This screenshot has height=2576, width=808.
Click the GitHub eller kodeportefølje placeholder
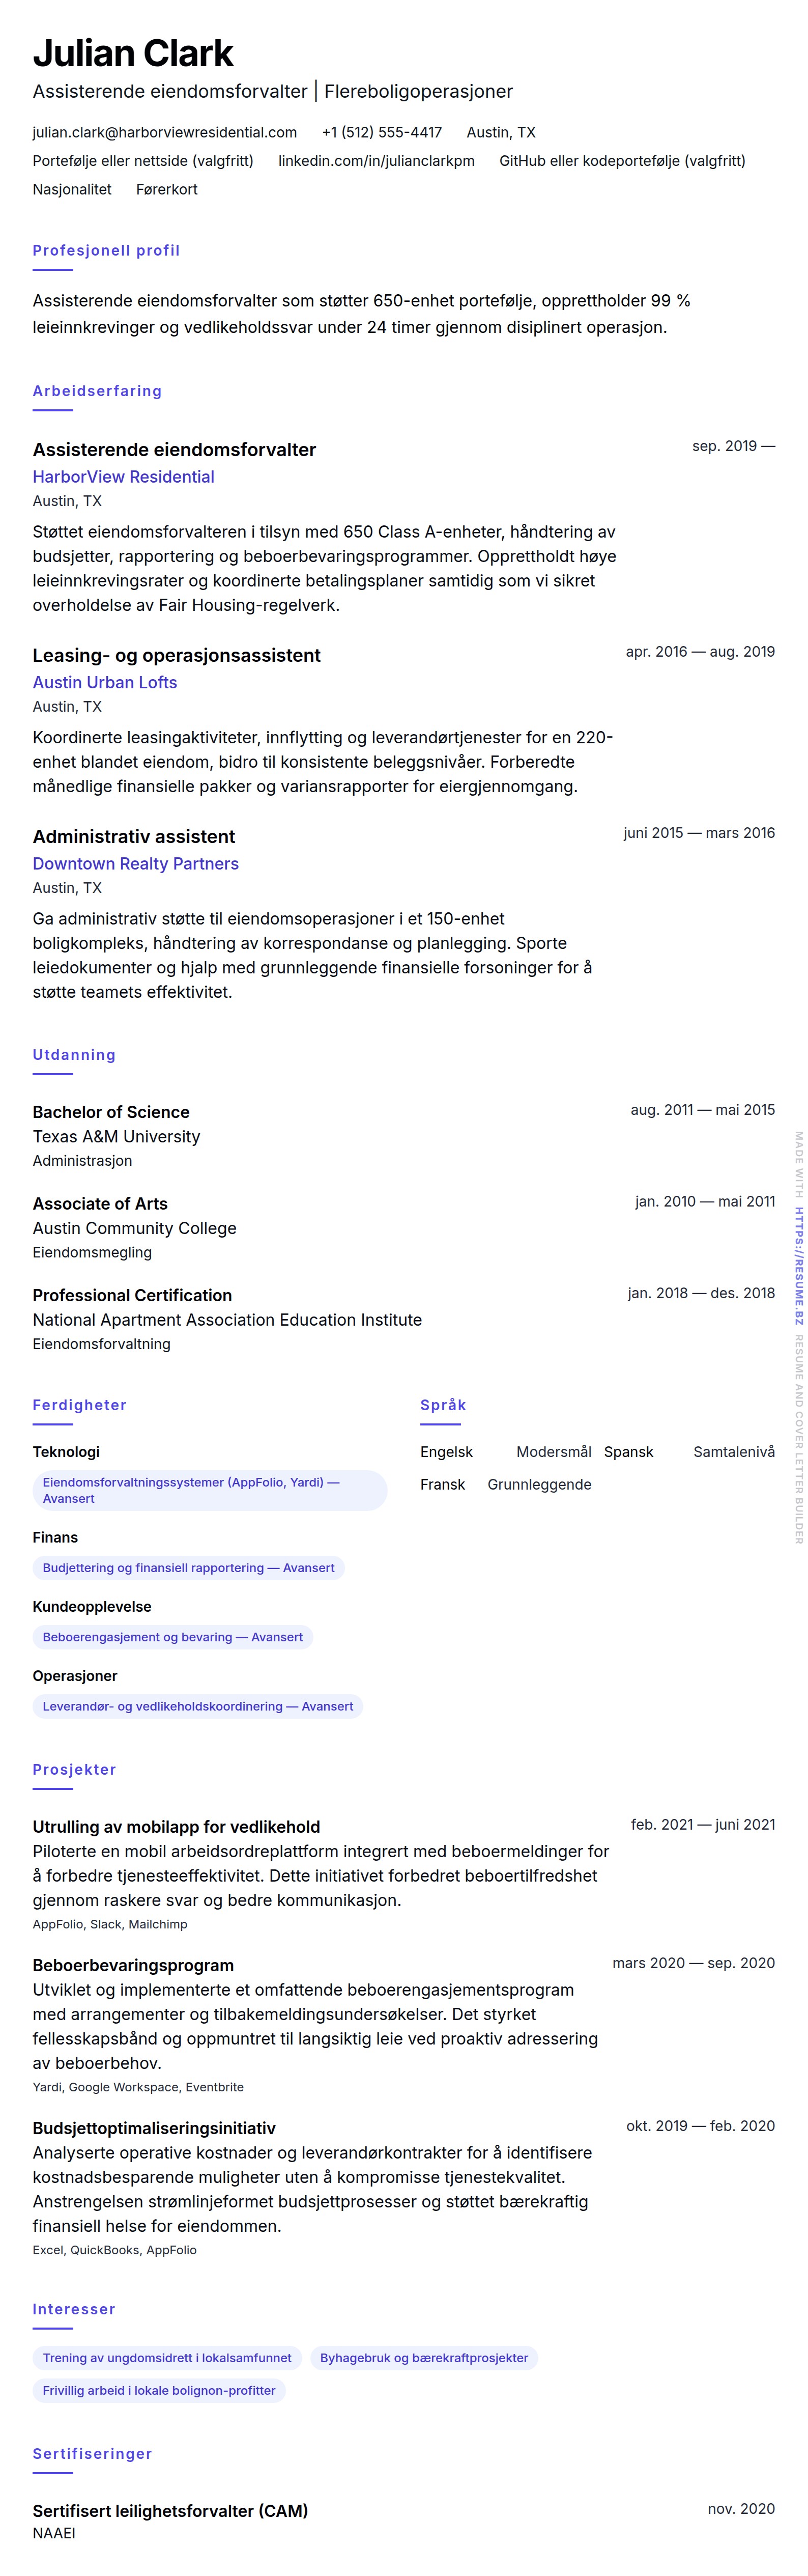622,161
